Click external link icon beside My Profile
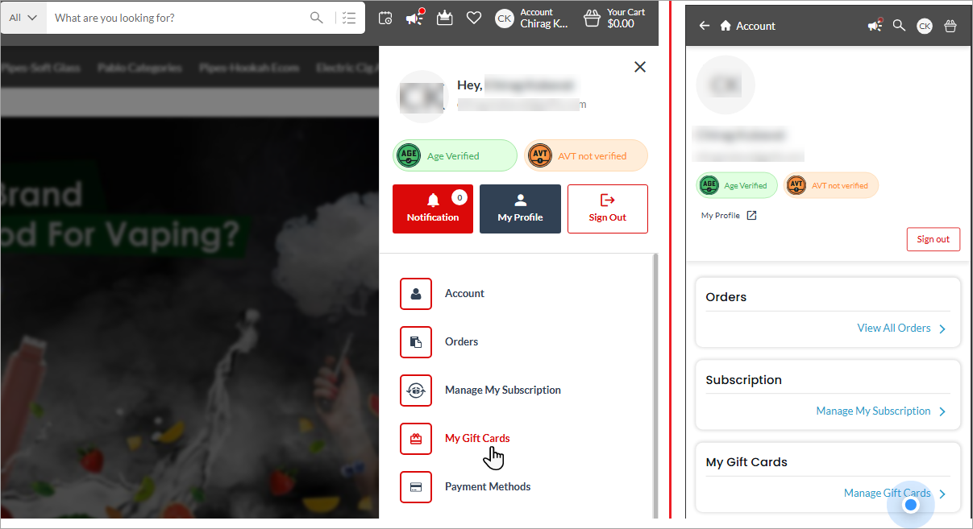Image resolution: width=973 pixels, height=529 pixels. point(752,216)
